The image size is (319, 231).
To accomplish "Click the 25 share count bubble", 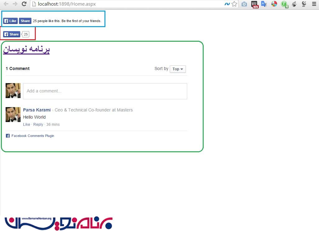I will point(25,34).
